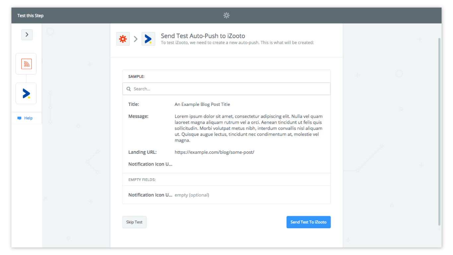Click Skip Test button
This screenshot has height=255, width=453.
click(x=134, y=222)
